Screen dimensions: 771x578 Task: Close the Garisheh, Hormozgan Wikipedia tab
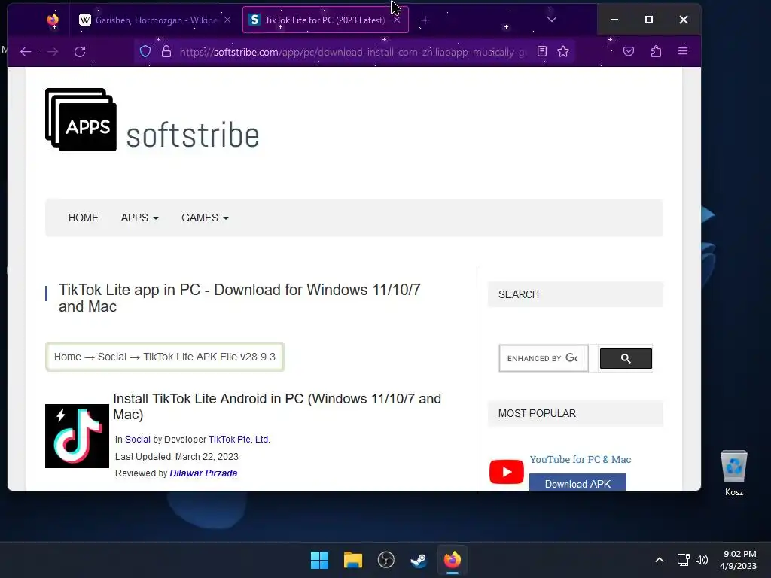pyautogui.click(x=227, y=20)
